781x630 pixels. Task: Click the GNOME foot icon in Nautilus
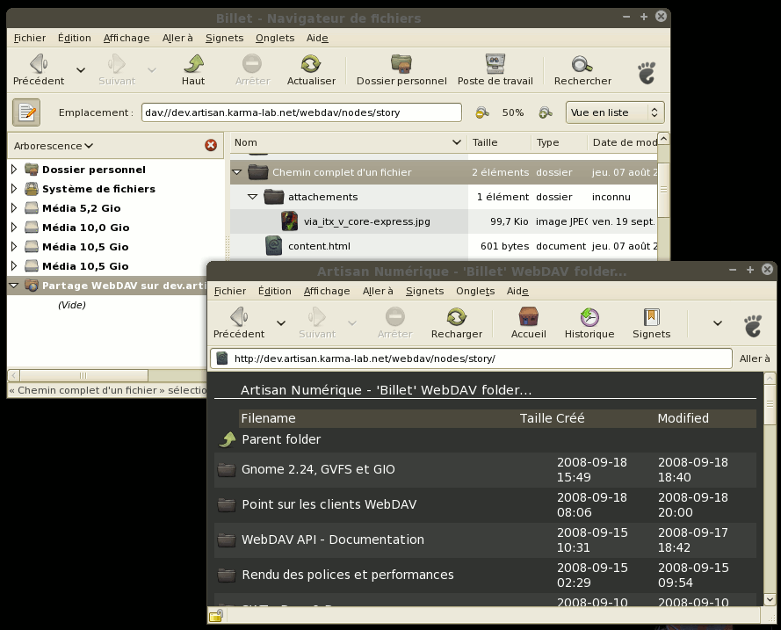coord(647,73)
